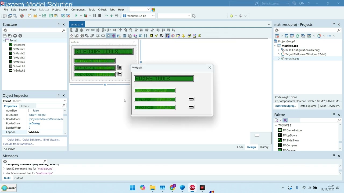Screen dimensions: 344x193
Task: Click the align bottoms icon
Action: 93,30
